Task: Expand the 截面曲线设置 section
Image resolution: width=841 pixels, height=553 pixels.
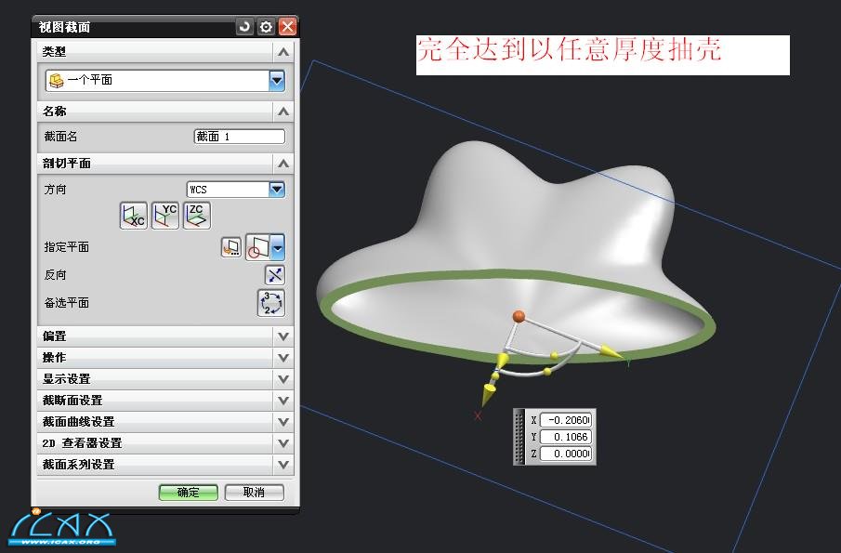Action: [x=283, y=422]
